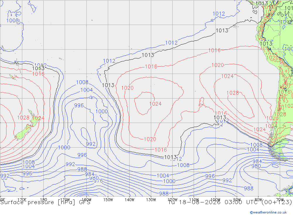
Task: Click the 'Surface pressure [hPa] GFS' title text
Action: [x=45, y=202]
